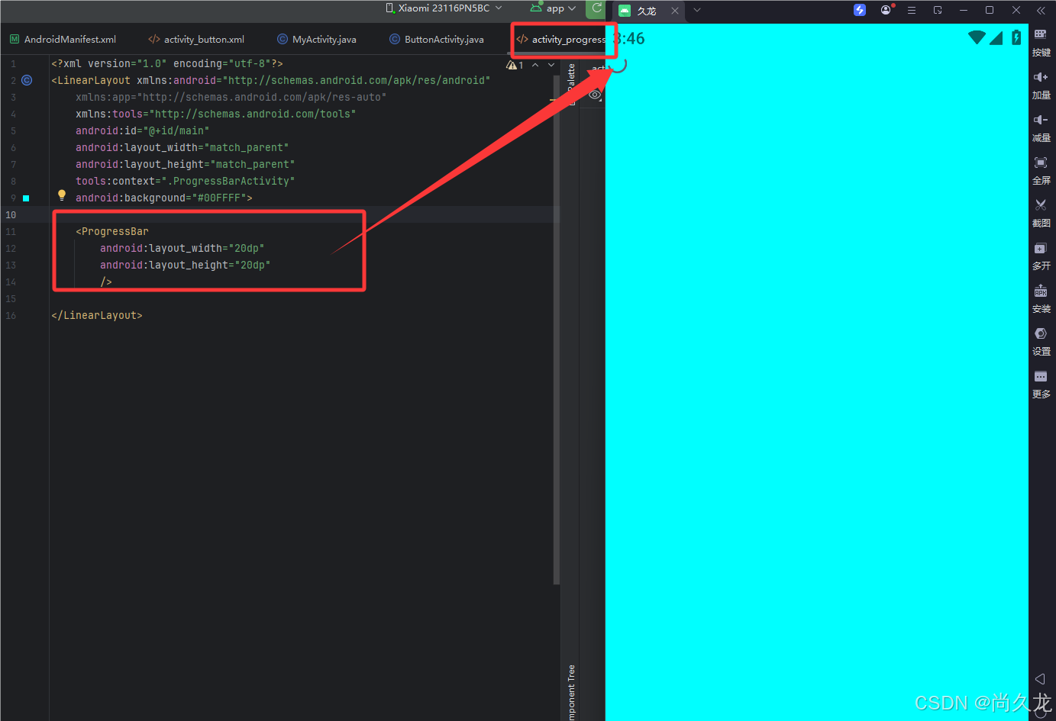Click the xml version declaration line
The height and width of the screenshot is (721, 1056).
coord(167,63)
